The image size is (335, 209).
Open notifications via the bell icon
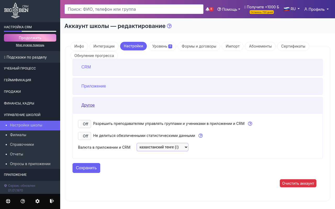point(207,9)
